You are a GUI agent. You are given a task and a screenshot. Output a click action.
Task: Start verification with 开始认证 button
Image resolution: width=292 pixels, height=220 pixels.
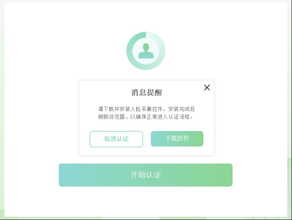pos(146,175)
